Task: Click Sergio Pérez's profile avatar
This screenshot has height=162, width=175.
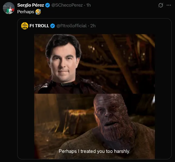Action: tap(8, 8)
